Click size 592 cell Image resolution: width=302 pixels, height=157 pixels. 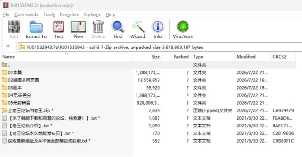tap(156, 141)
